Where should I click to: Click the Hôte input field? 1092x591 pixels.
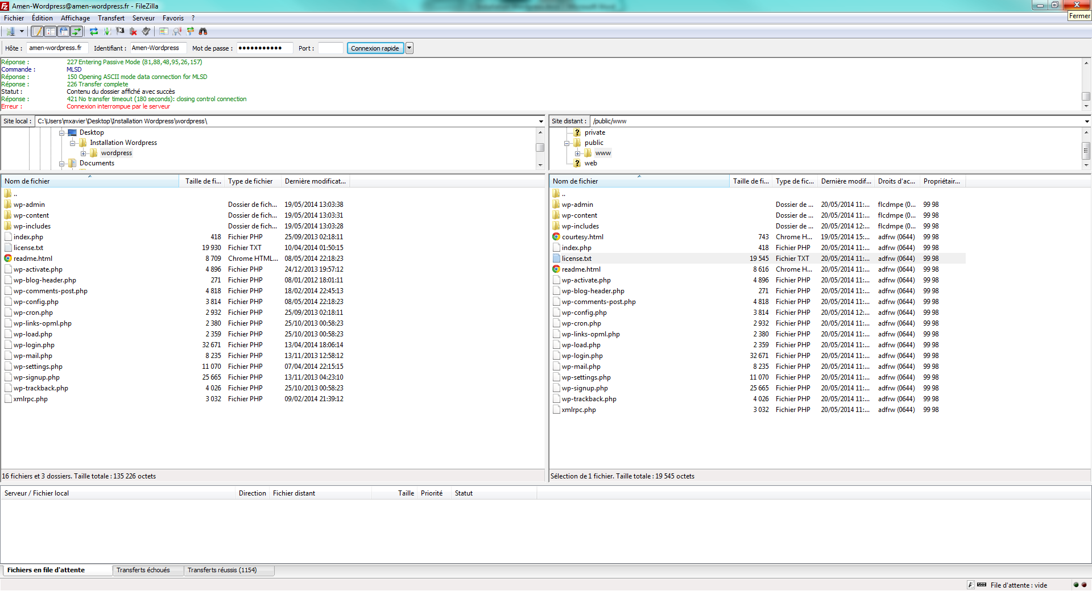[x=57, y=48]
